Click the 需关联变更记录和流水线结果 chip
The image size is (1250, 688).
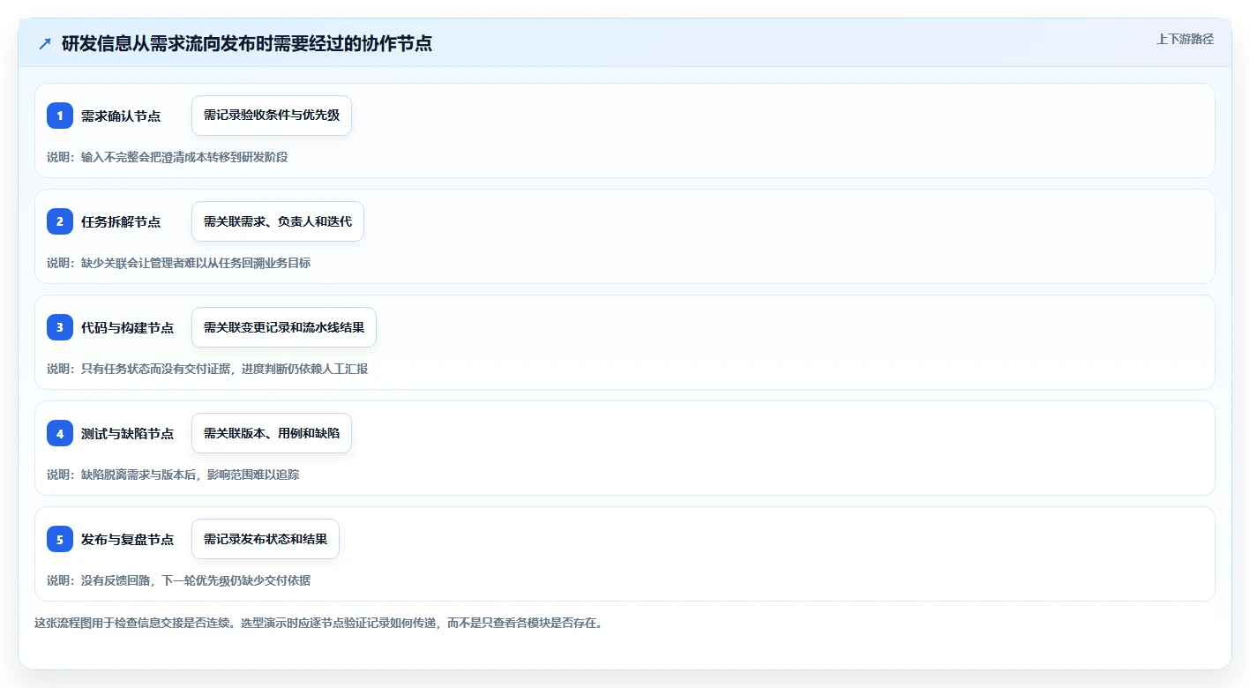(284, 327)
